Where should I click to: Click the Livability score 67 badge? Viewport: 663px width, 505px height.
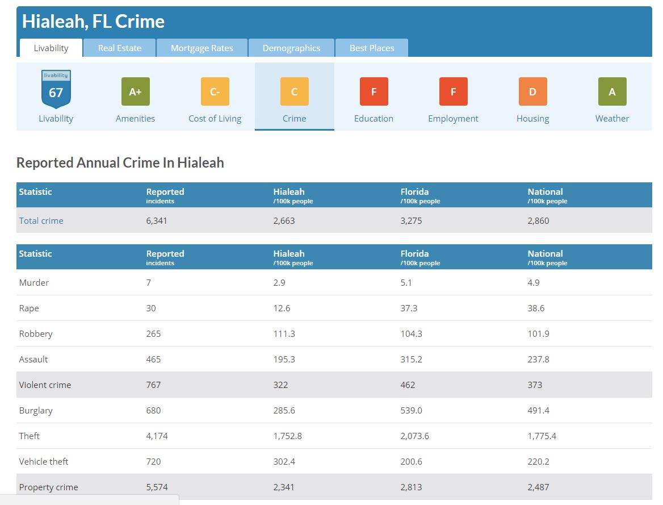click(56, 90)
